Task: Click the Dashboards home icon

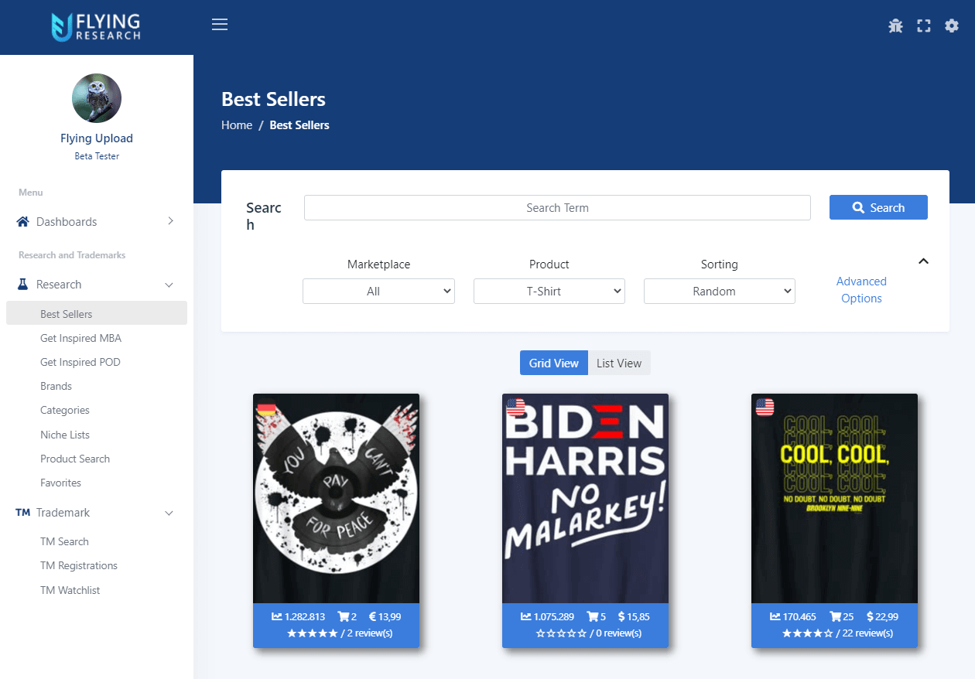Action: point(23,222)
